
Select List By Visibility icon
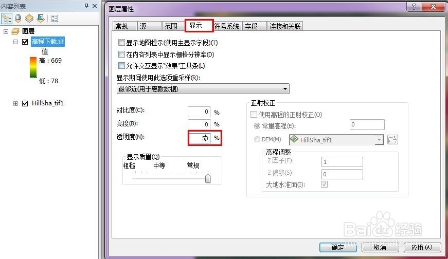point(29,19)
